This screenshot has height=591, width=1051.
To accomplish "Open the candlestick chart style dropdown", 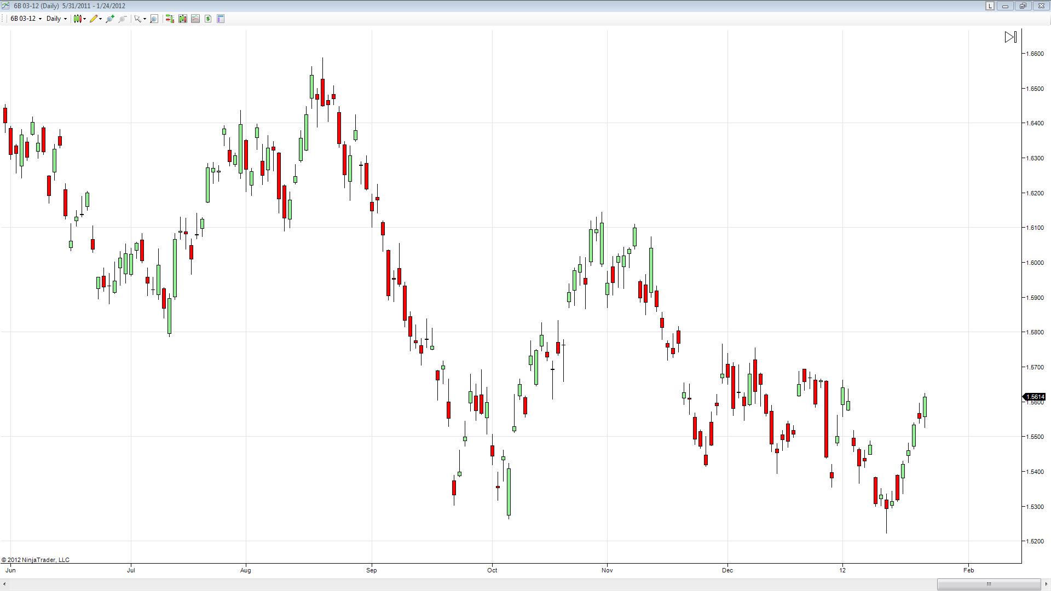I will pyautogui.click(x=79, y=19).
